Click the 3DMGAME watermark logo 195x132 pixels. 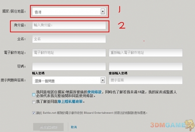point(168,125)
